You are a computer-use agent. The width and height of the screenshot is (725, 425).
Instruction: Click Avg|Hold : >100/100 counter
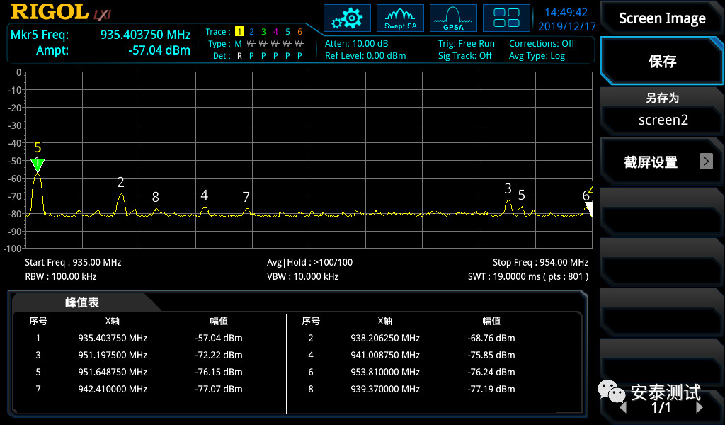[x=309, y=262]
